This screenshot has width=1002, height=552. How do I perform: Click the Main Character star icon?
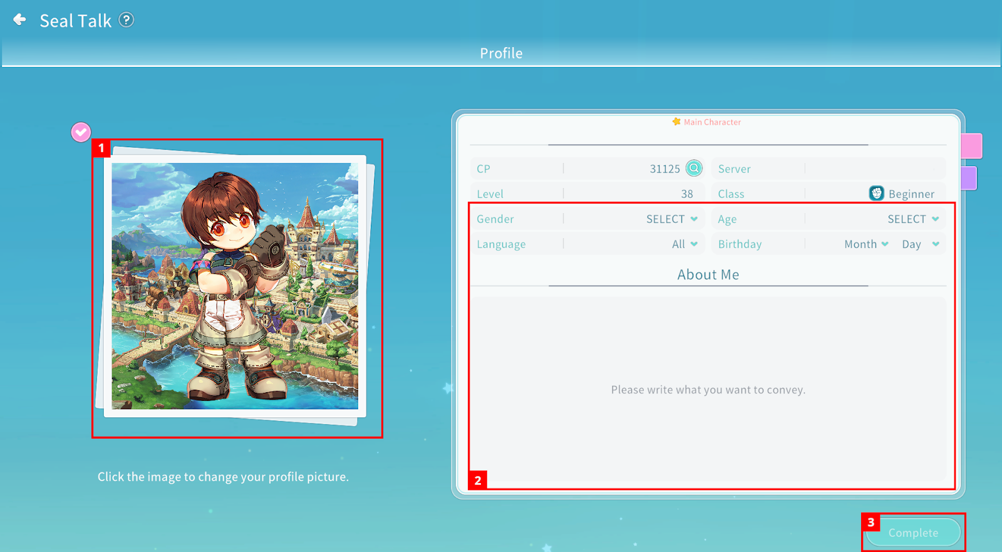676,122
